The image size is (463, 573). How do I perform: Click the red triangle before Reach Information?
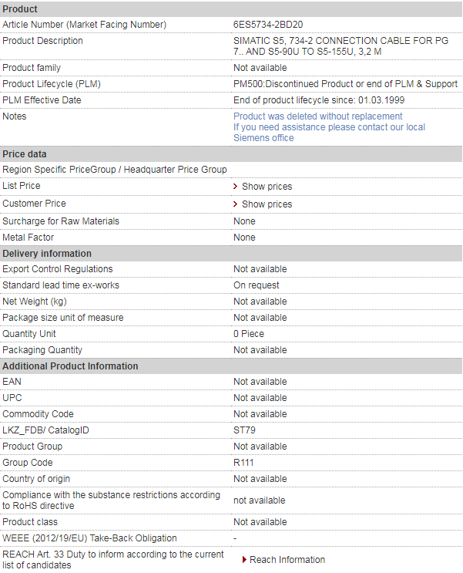(x=244, y=560)
